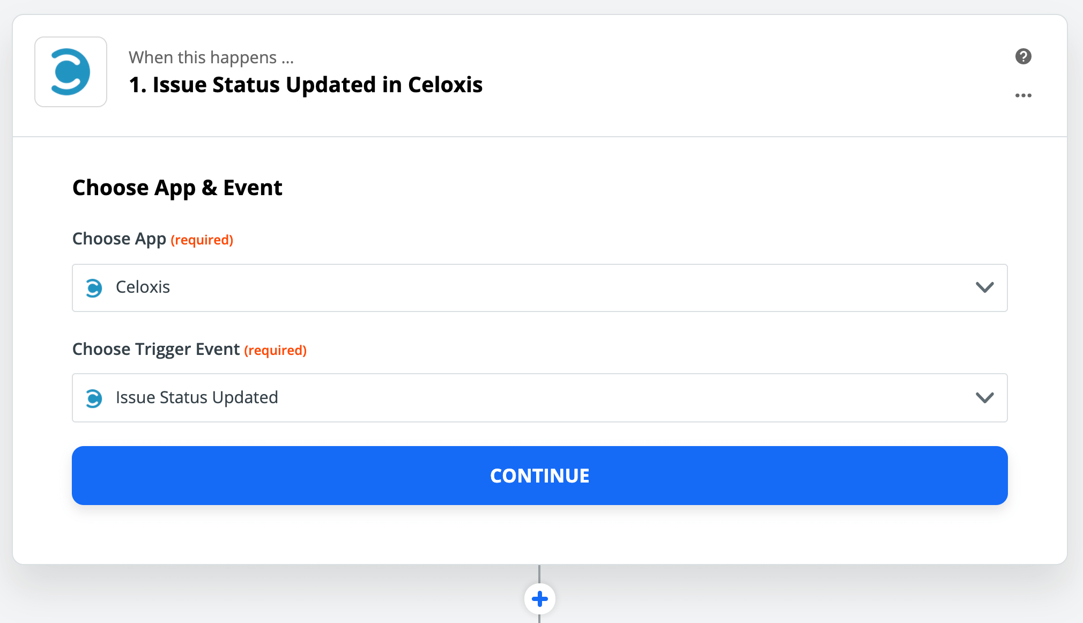Select the Celoxis app name in dropdown
Image resolution: width=1083 pixels, height=623 pixels.
143,287
